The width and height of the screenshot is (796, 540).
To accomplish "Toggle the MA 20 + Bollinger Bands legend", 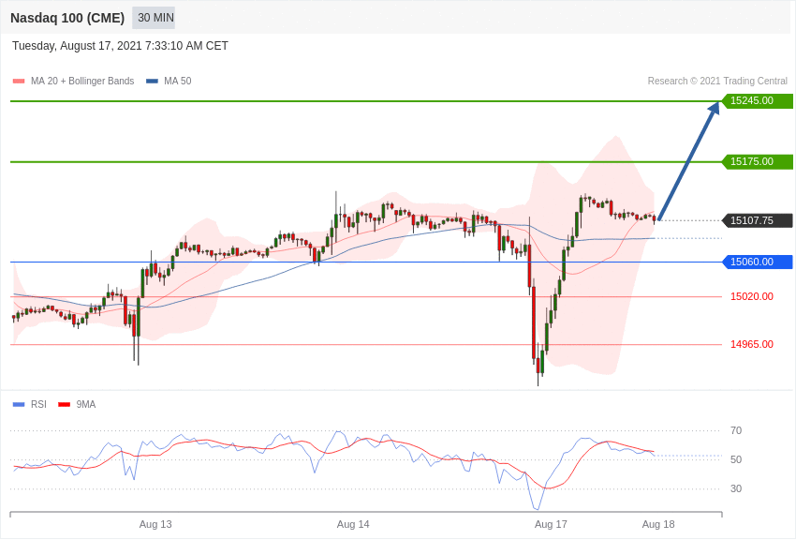I will [74, 81].
